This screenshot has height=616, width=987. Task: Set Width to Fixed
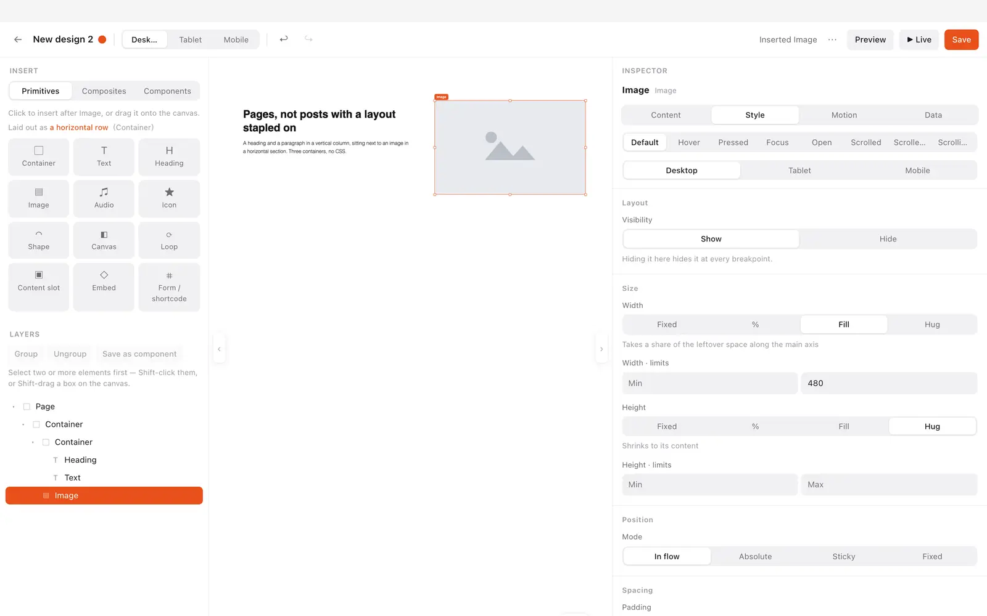click(667, 325)
